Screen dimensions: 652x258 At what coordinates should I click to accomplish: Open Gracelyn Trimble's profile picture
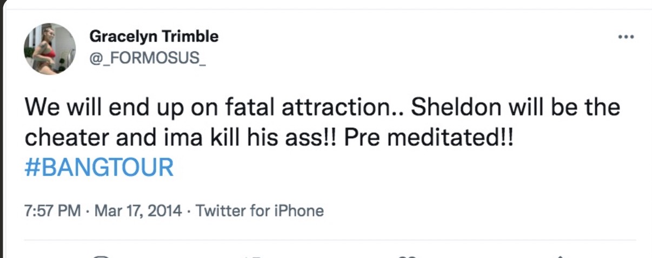coord(49,49)
